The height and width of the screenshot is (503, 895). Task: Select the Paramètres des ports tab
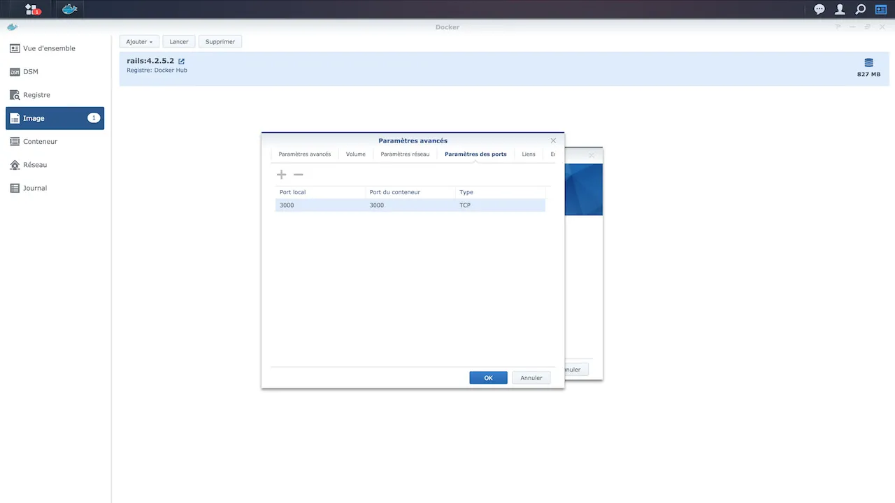(475, 154)
